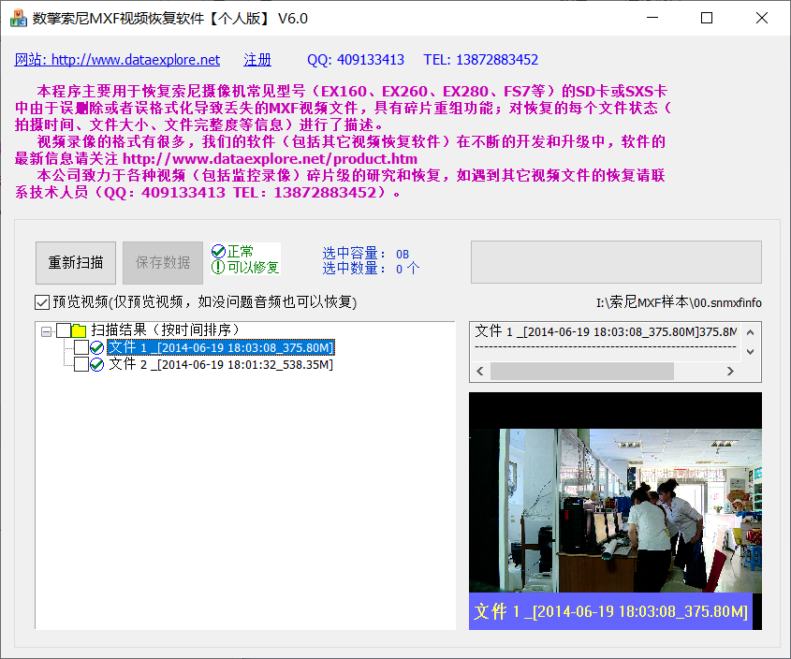This screenshot has height=659, width=791.
Task: Click the yellow folder icon of 扫描结果
Action: click(79, 330)
